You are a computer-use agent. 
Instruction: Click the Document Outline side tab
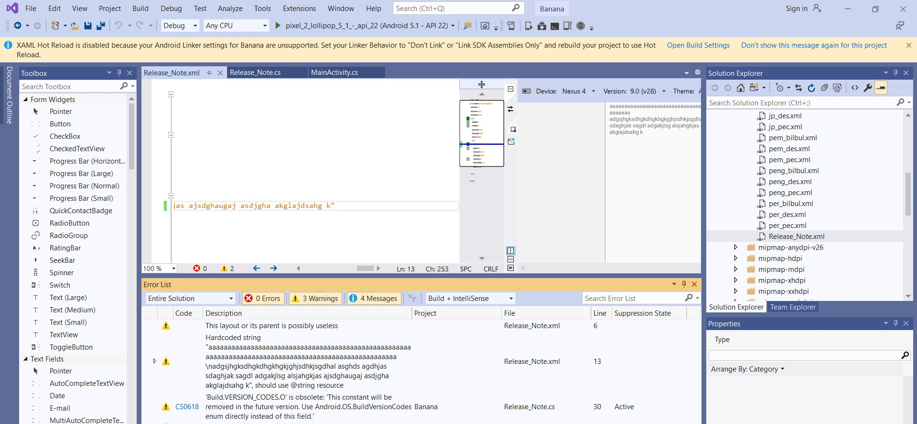click(9, 95)
